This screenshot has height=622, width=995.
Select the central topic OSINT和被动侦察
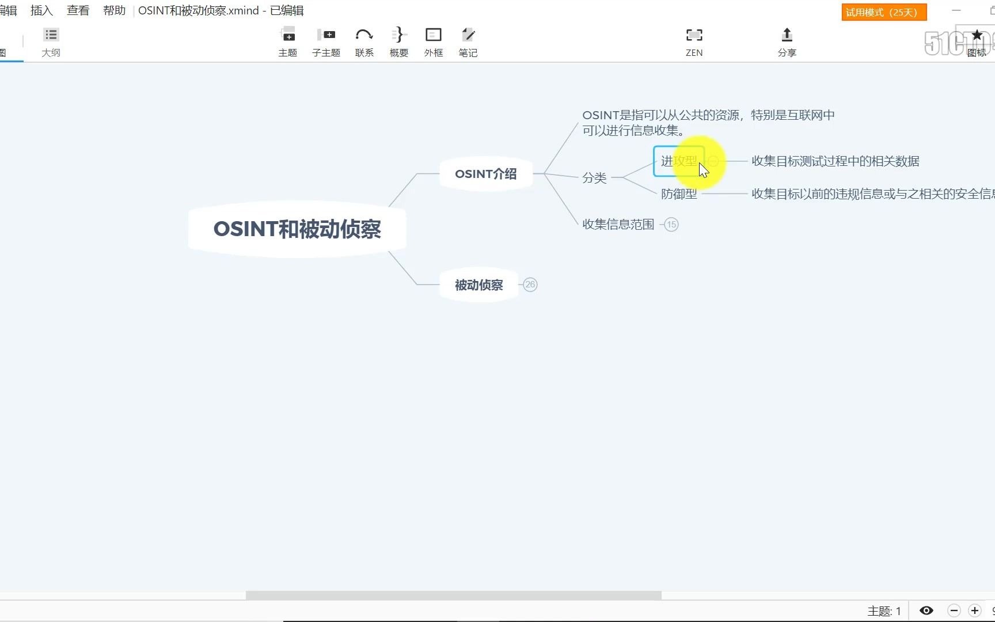coord(297,229)
